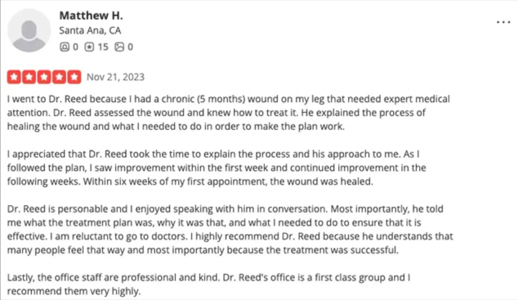
Task: Click the friends count number 0
Action: coord(76,47)
